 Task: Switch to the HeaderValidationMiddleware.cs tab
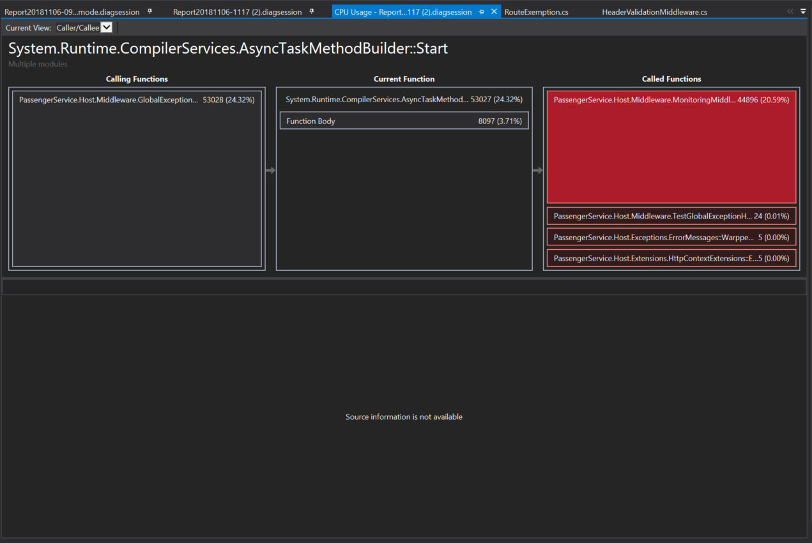tap(654, 11)
